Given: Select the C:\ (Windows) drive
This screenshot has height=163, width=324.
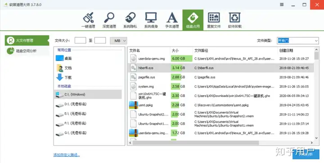Looking at the screenshot, I should click(x=88, y=94).
